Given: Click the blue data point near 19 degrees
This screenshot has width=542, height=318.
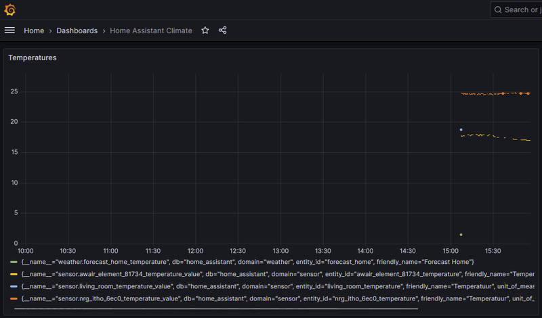Looking at the screenshot, I should [461, 129].
